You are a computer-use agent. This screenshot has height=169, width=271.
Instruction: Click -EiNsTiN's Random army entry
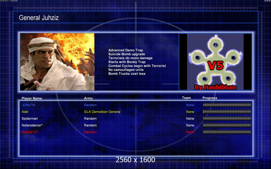(90, 105)
